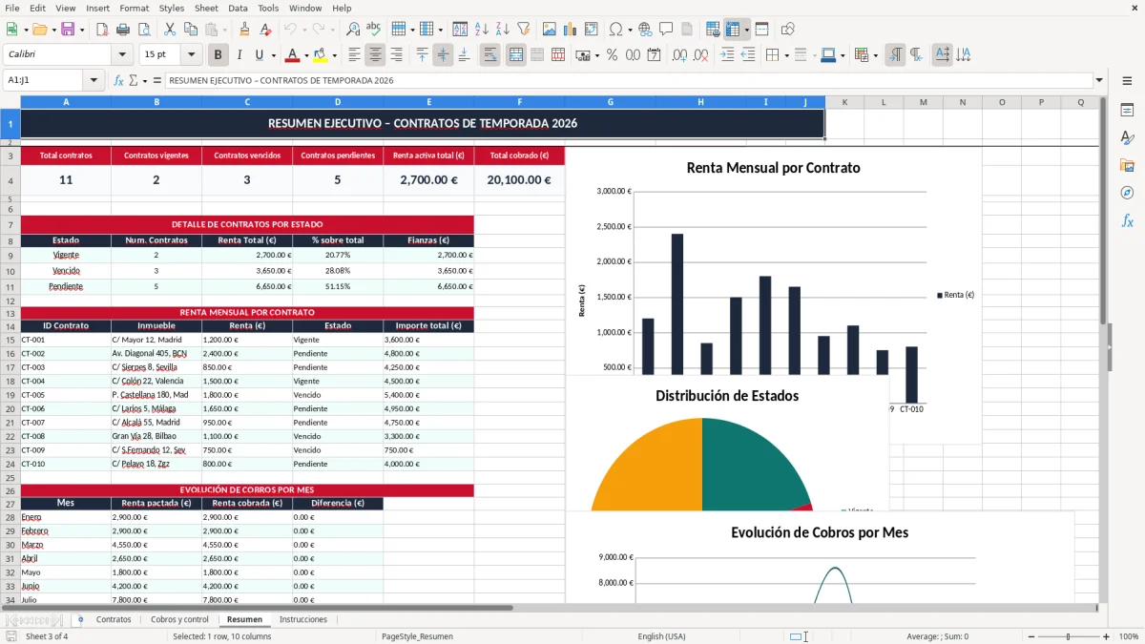Open the Sheet menu

coord(206,8)
